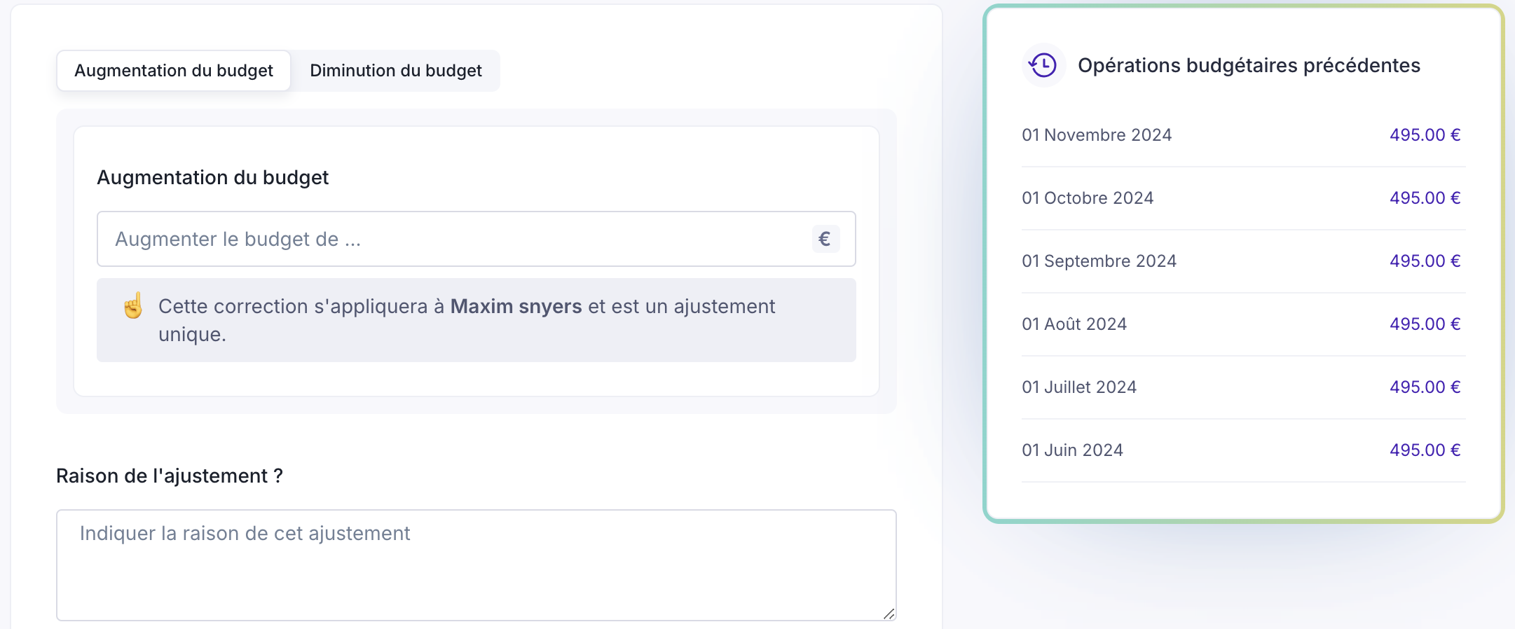This screenshot has height=629, width=1515.
Task: Click the 495.00 € amount for Novembre
Action: (x=1425, y=135)
